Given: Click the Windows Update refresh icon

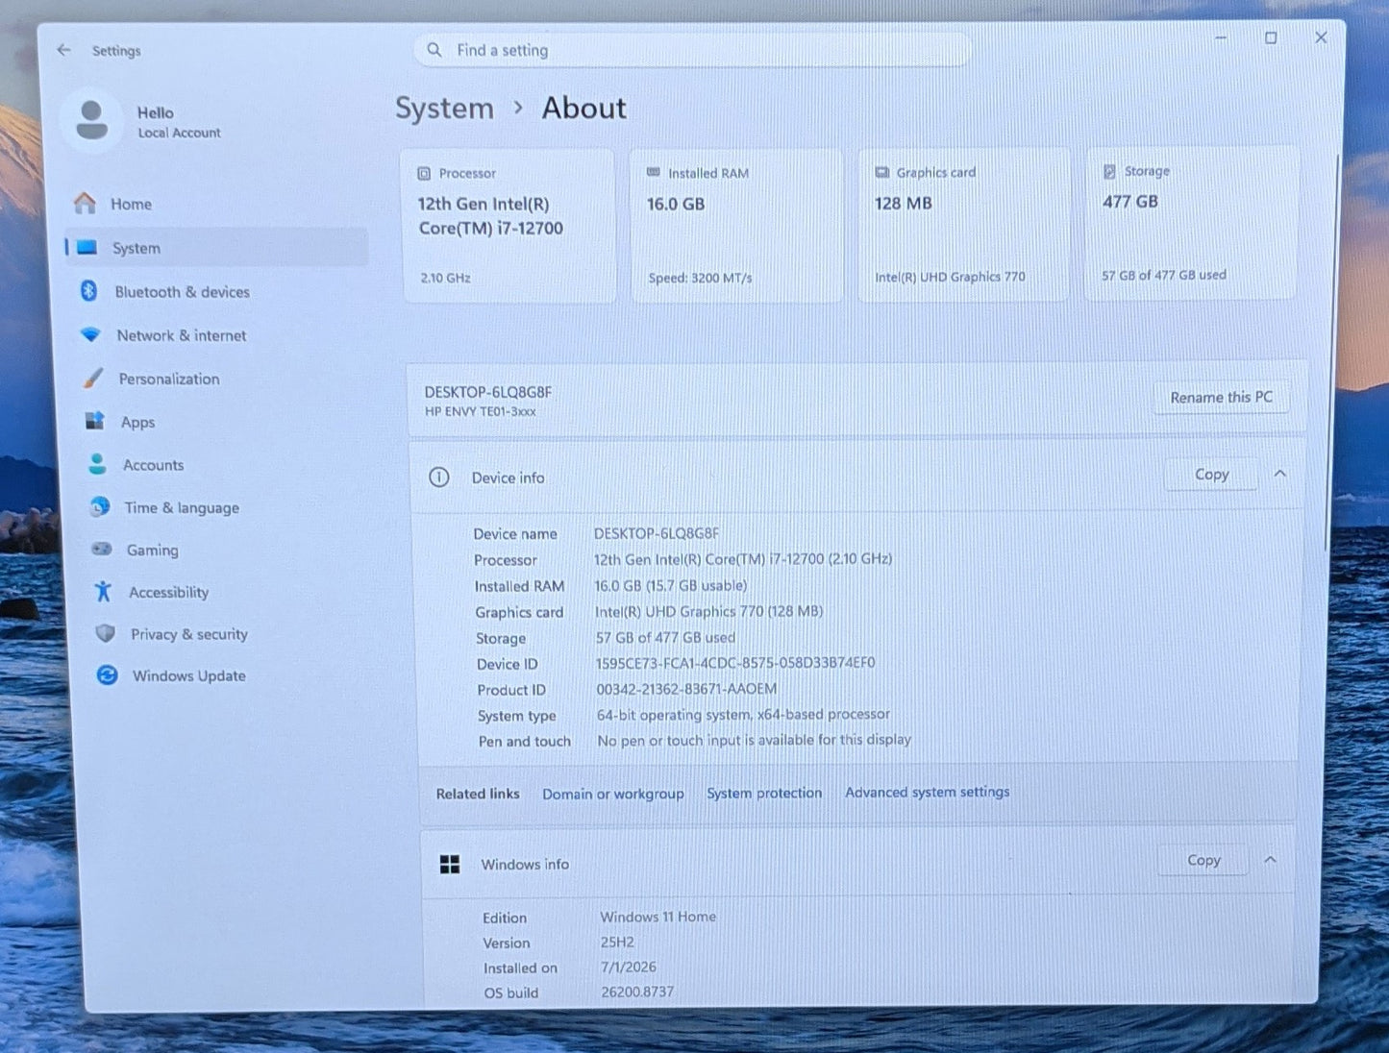Looking at the screenshot, I should (x=107, y=674).
